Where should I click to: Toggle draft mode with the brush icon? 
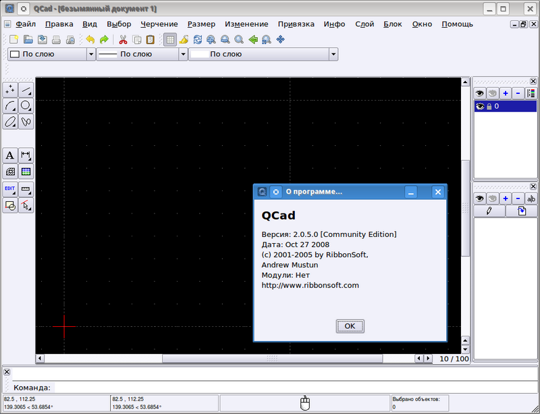coord(184,40)
